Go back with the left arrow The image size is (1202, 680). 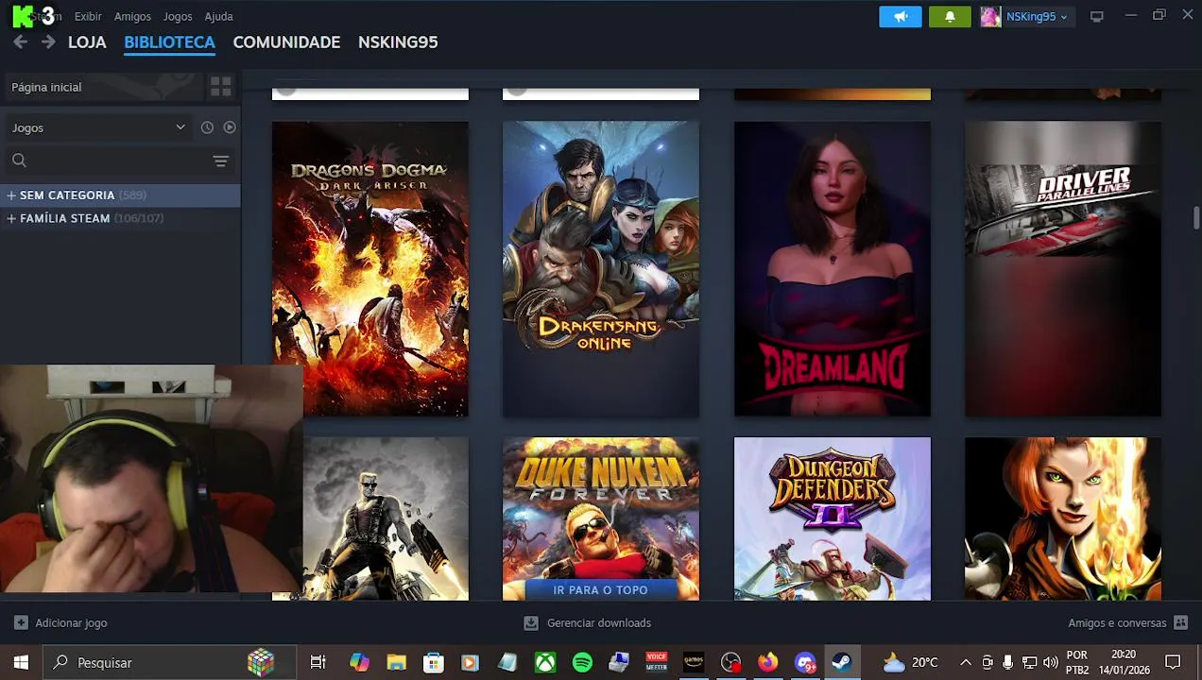[x=20, y=42]
